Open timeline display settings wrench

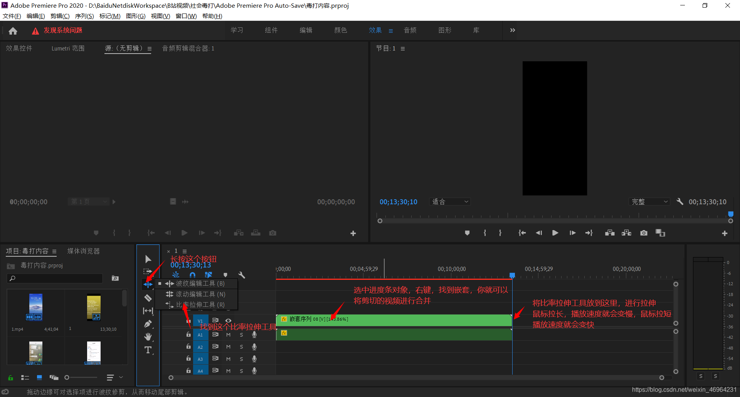[x=242, y=275]
